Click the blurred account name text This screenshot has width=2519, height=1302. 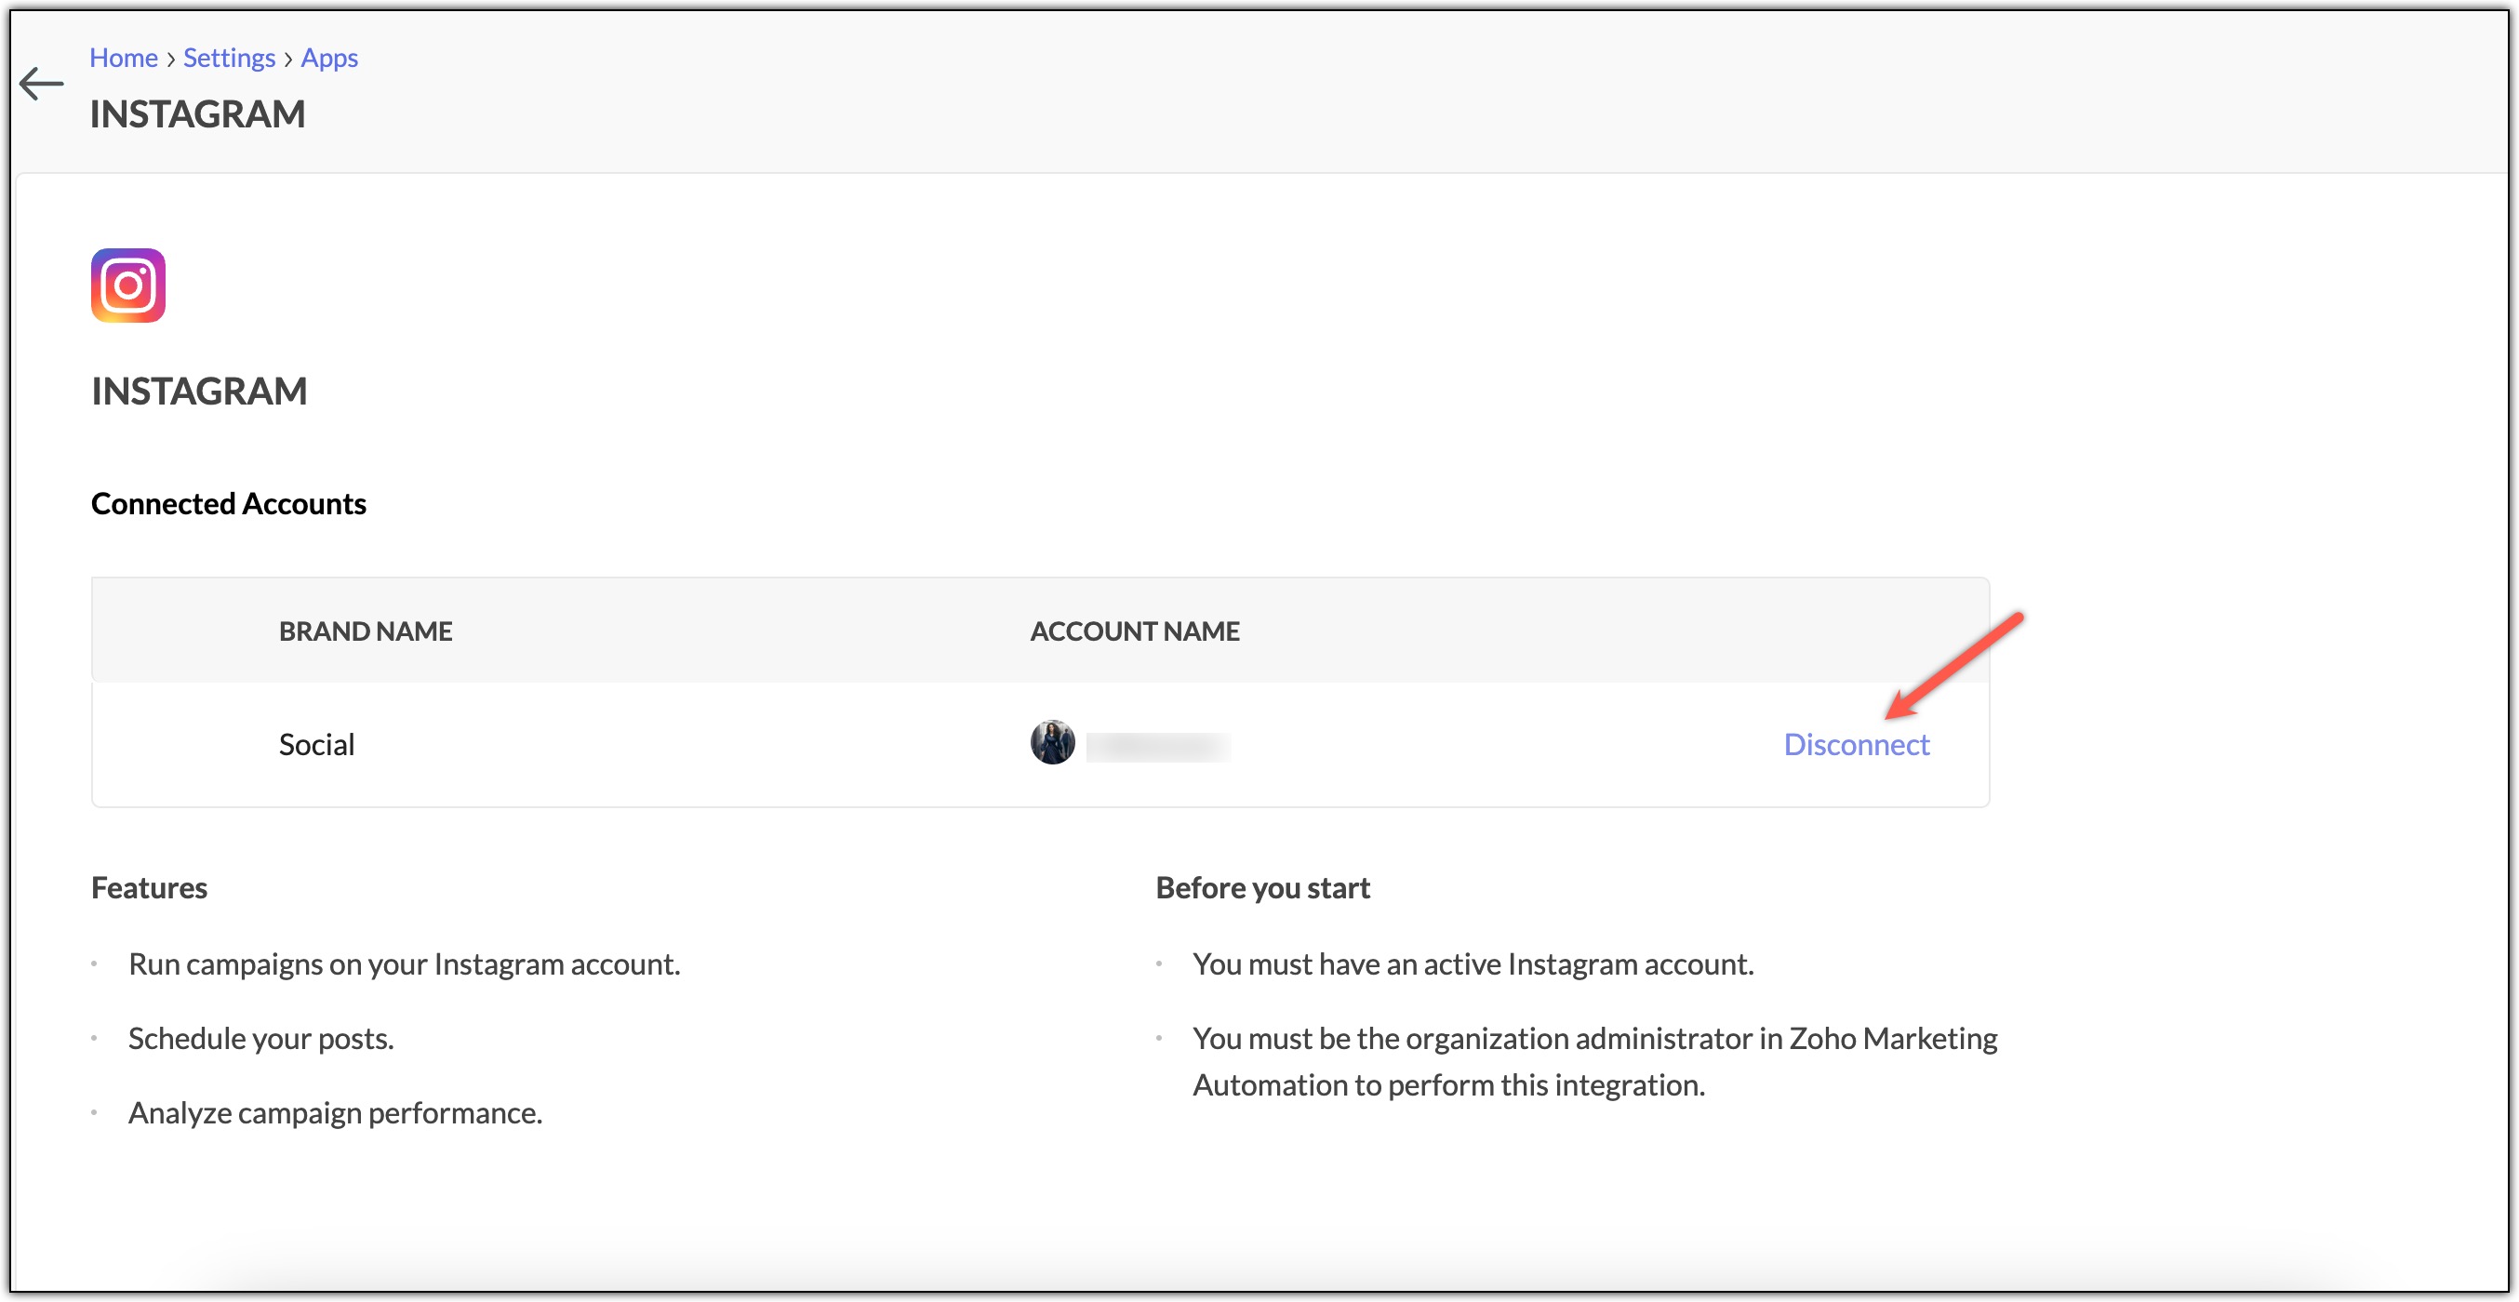tap(1158, 747)
